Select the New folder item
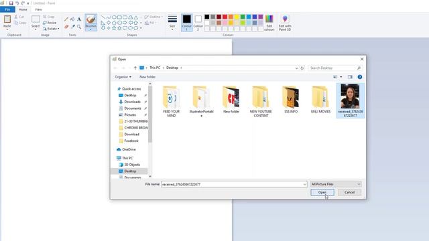This screenshot has height=241, width=429. pyautogui.click(x=231, y=100)
